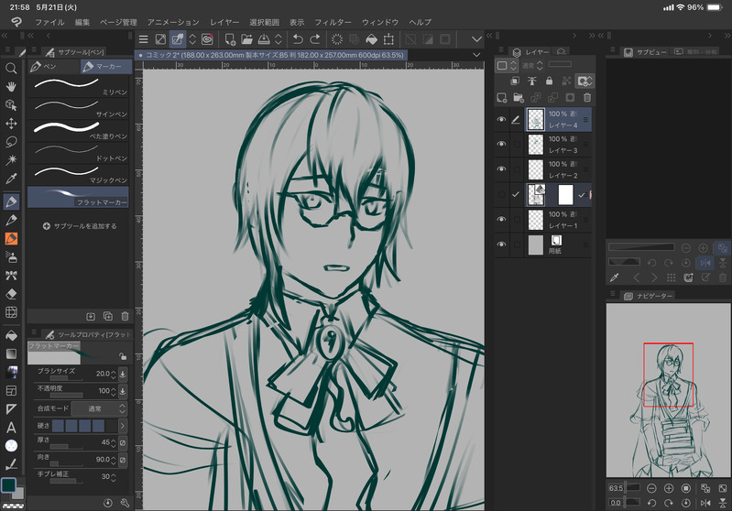Delete sub tool with trash icon

point(125,316)
